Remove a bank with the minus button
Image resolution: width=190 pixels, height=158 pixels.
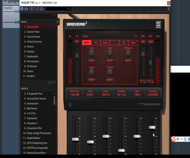click(x=54, y=84)
